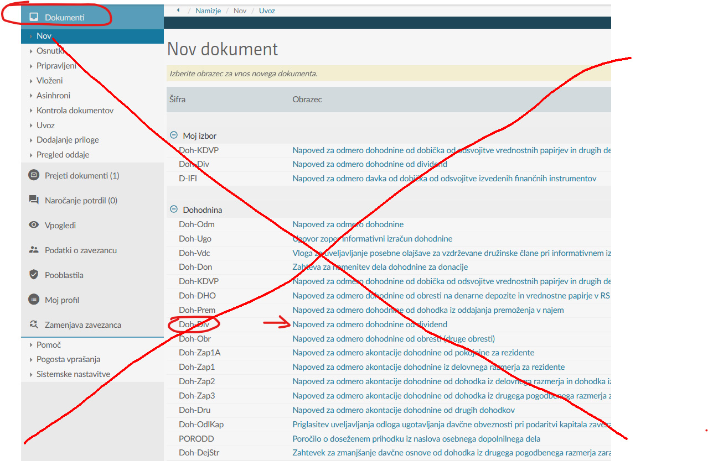Click Nov in the breadcrumb
Image resolution: width=708 pixels, height=461 pixels.
(x=240, y=11)
